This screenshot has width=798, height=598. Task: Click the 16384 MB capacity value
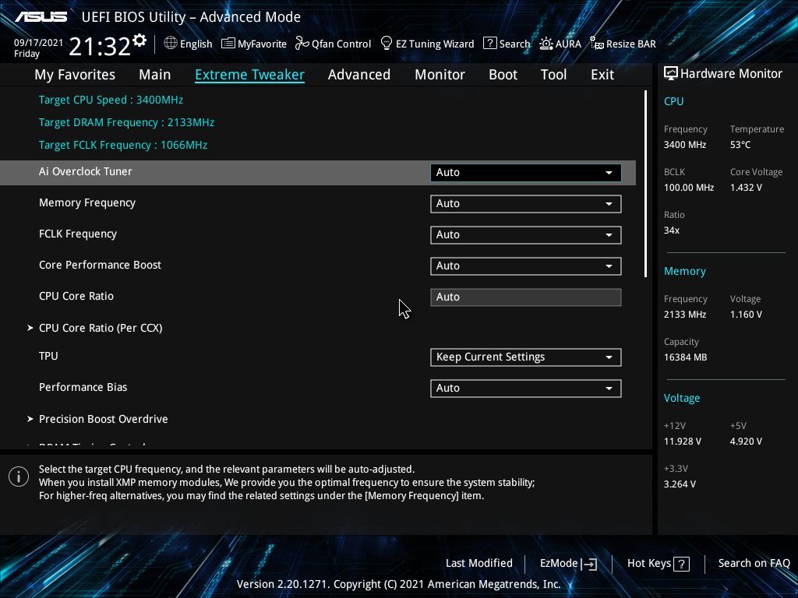[685, 357]
